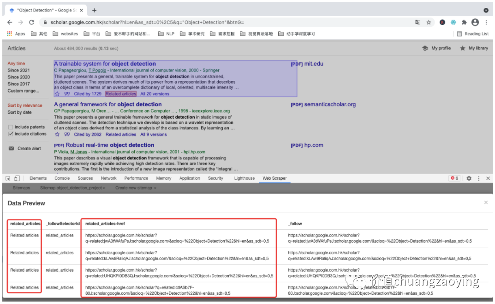Save the general framework result with star
The image size is (495, 304).
pyautogui.click(x=57, y=134)
